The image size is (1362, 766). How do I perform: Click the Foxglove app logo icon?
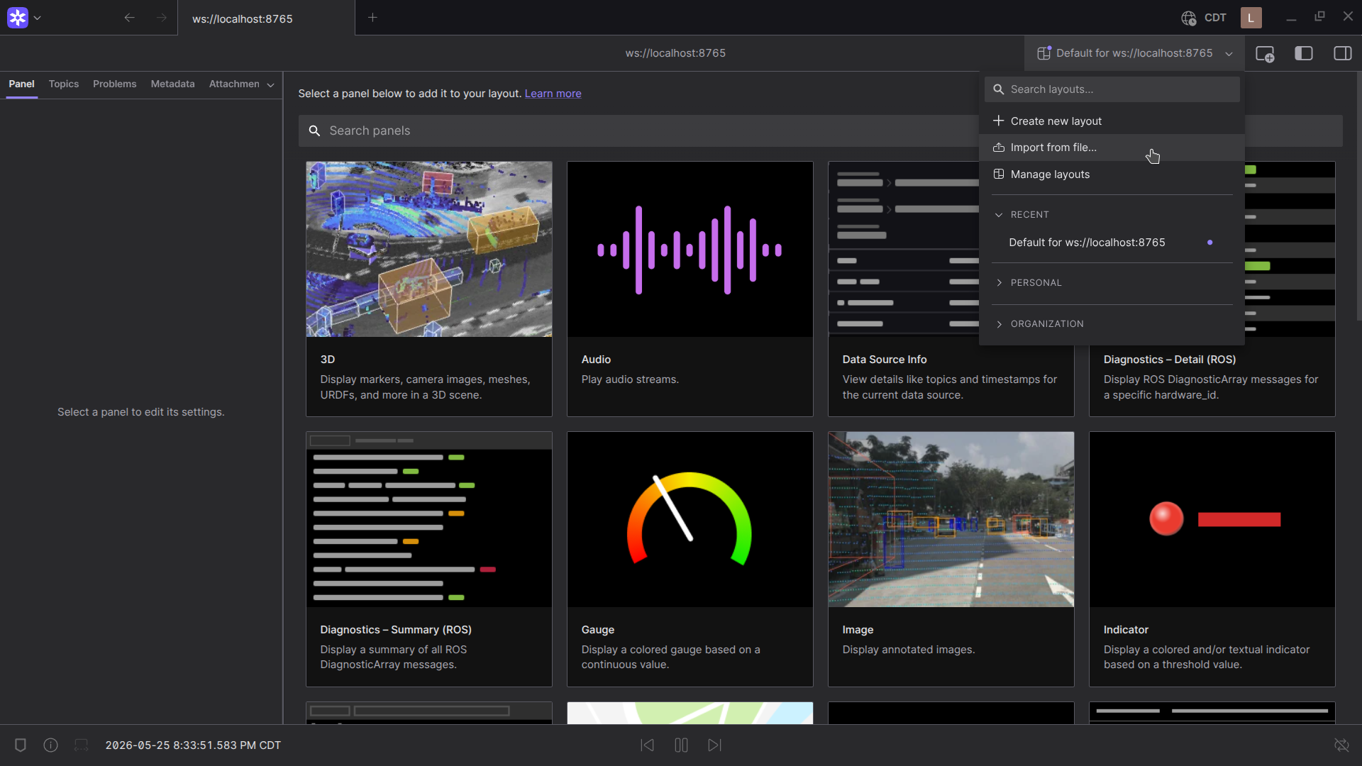tap(18, 18)
